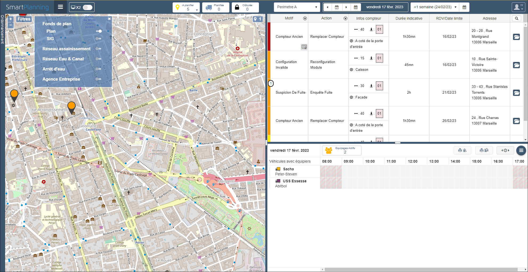Click the print with clipboard icon
Screen dimensions: 528x272
coord(463,150)
